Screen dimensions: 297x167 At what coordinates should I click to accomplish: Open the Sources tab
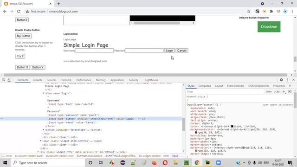point(52,80)
